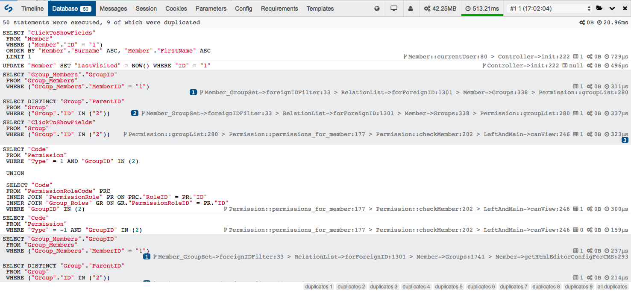Image resolution: width=631 pixels, height=291 pixels.
Task: Filter by duplicates 3
Action: 384,287
